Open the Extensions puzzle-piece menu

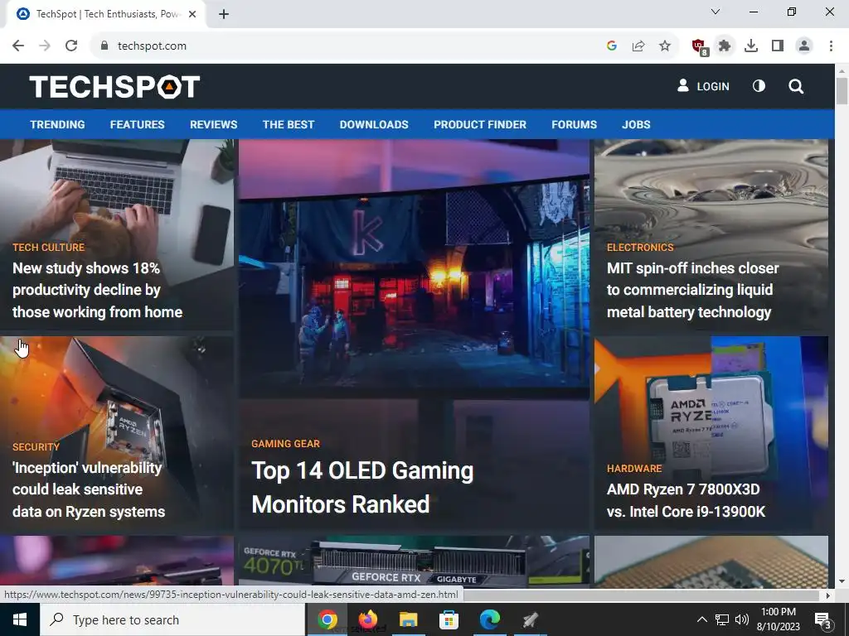tap(725, 46)
